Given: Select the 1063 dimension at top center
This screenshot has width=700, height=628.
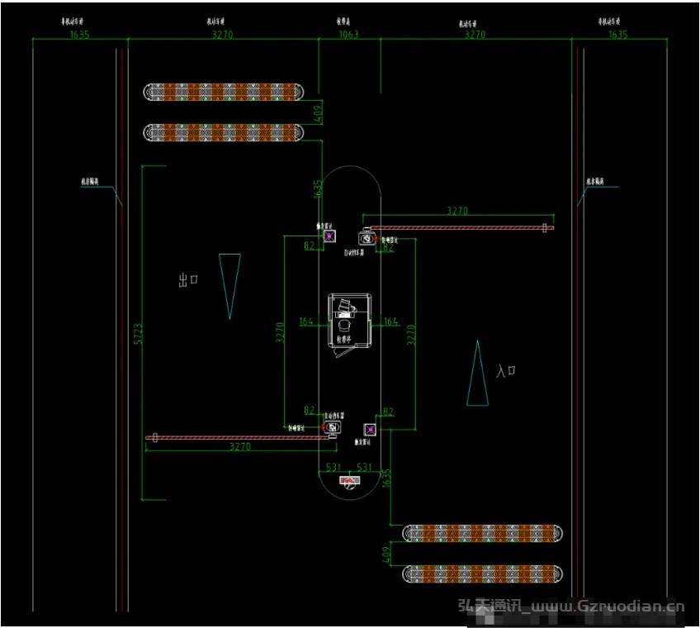Looking at the screenshot, I should point(349,35).
